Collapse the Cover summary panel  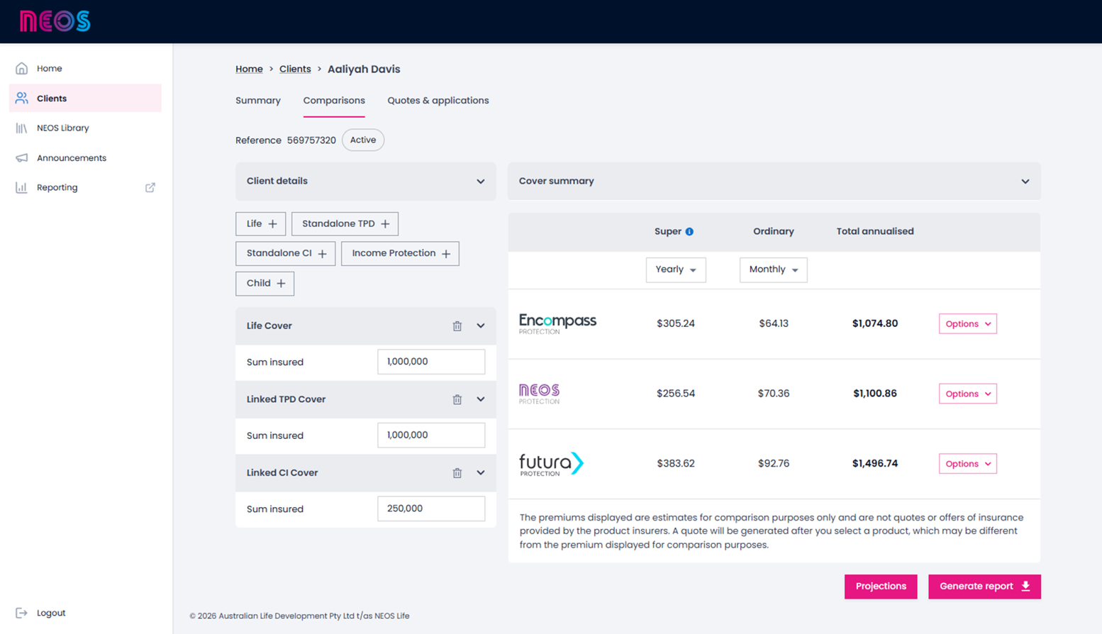click(1025, 182)
